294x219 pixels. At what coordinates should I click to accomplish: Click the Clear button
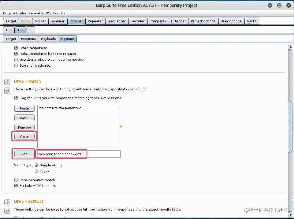pos(24,137)
